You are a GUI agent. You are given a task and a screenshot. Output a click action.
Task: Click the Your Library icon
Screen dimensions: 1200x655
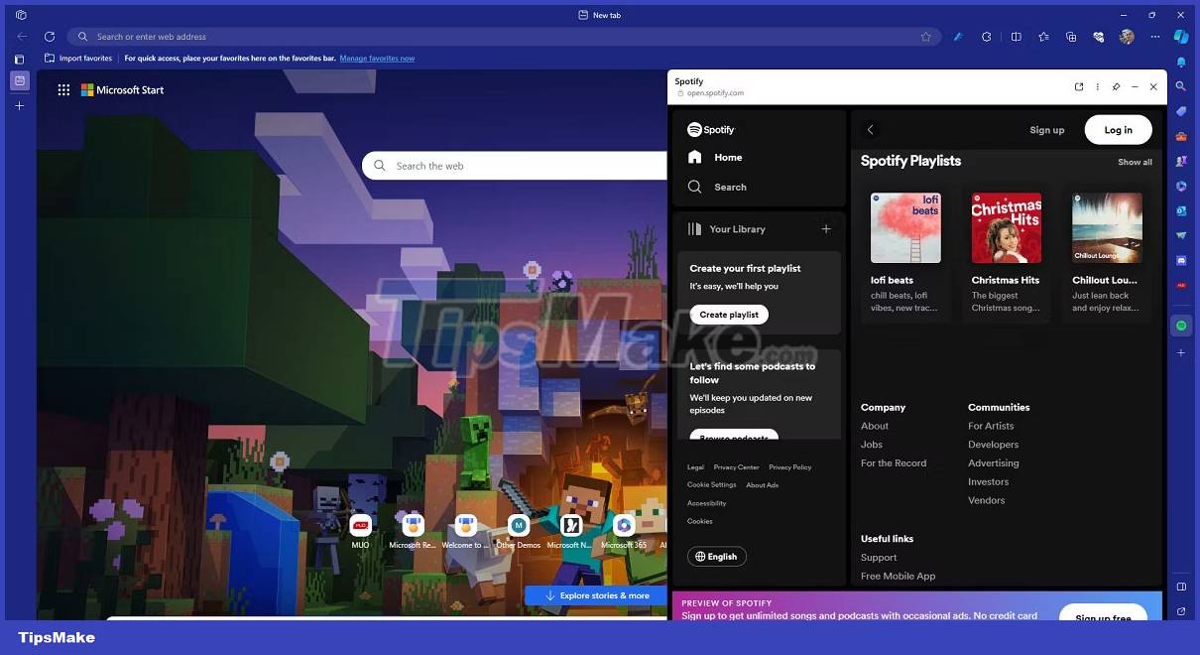pyautogui.click(x=694, y=229)
